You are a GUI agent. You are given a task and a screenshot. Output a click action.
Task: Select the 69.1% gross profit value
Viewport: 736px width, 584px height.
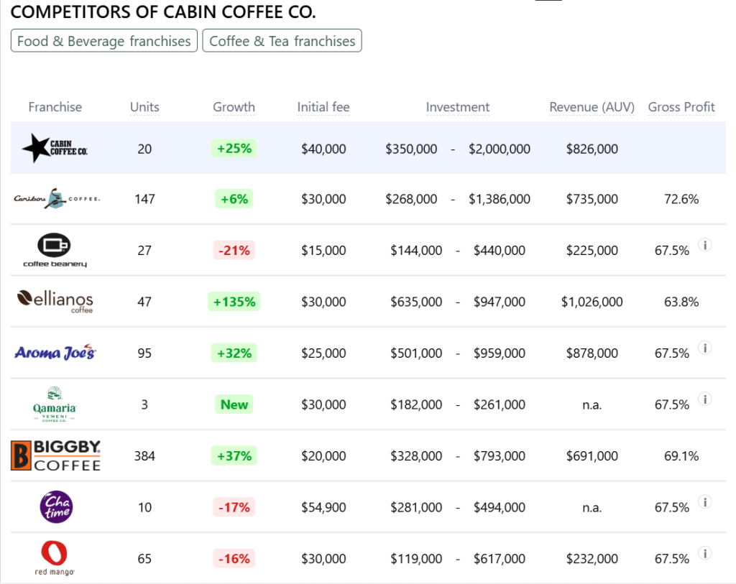(x=681, y=455)
